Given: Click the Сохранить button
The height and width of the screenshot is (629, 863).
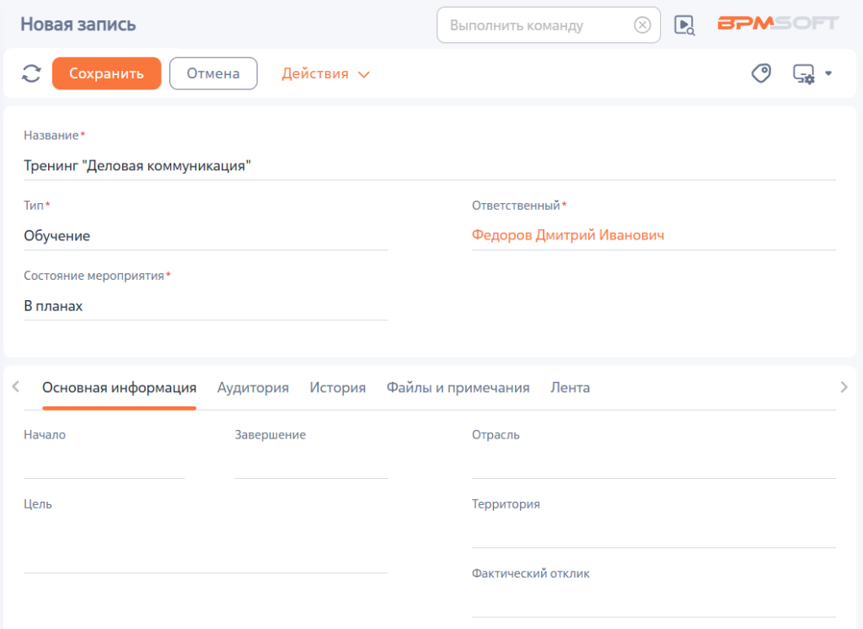Looking at the screenshot, I should (106, 73).
